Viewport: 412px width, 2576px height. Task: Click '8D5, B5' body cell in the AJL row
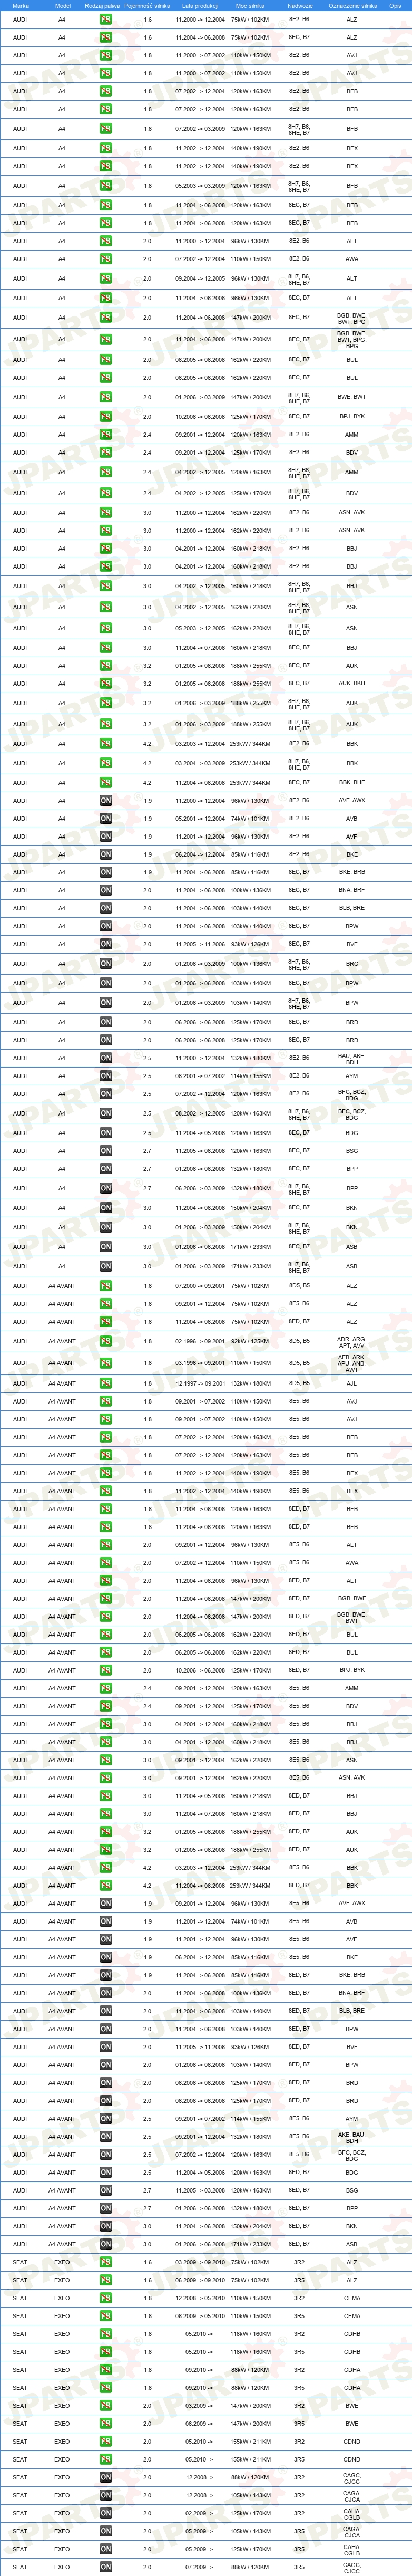pyautogui.click(x=299, y=1384)
